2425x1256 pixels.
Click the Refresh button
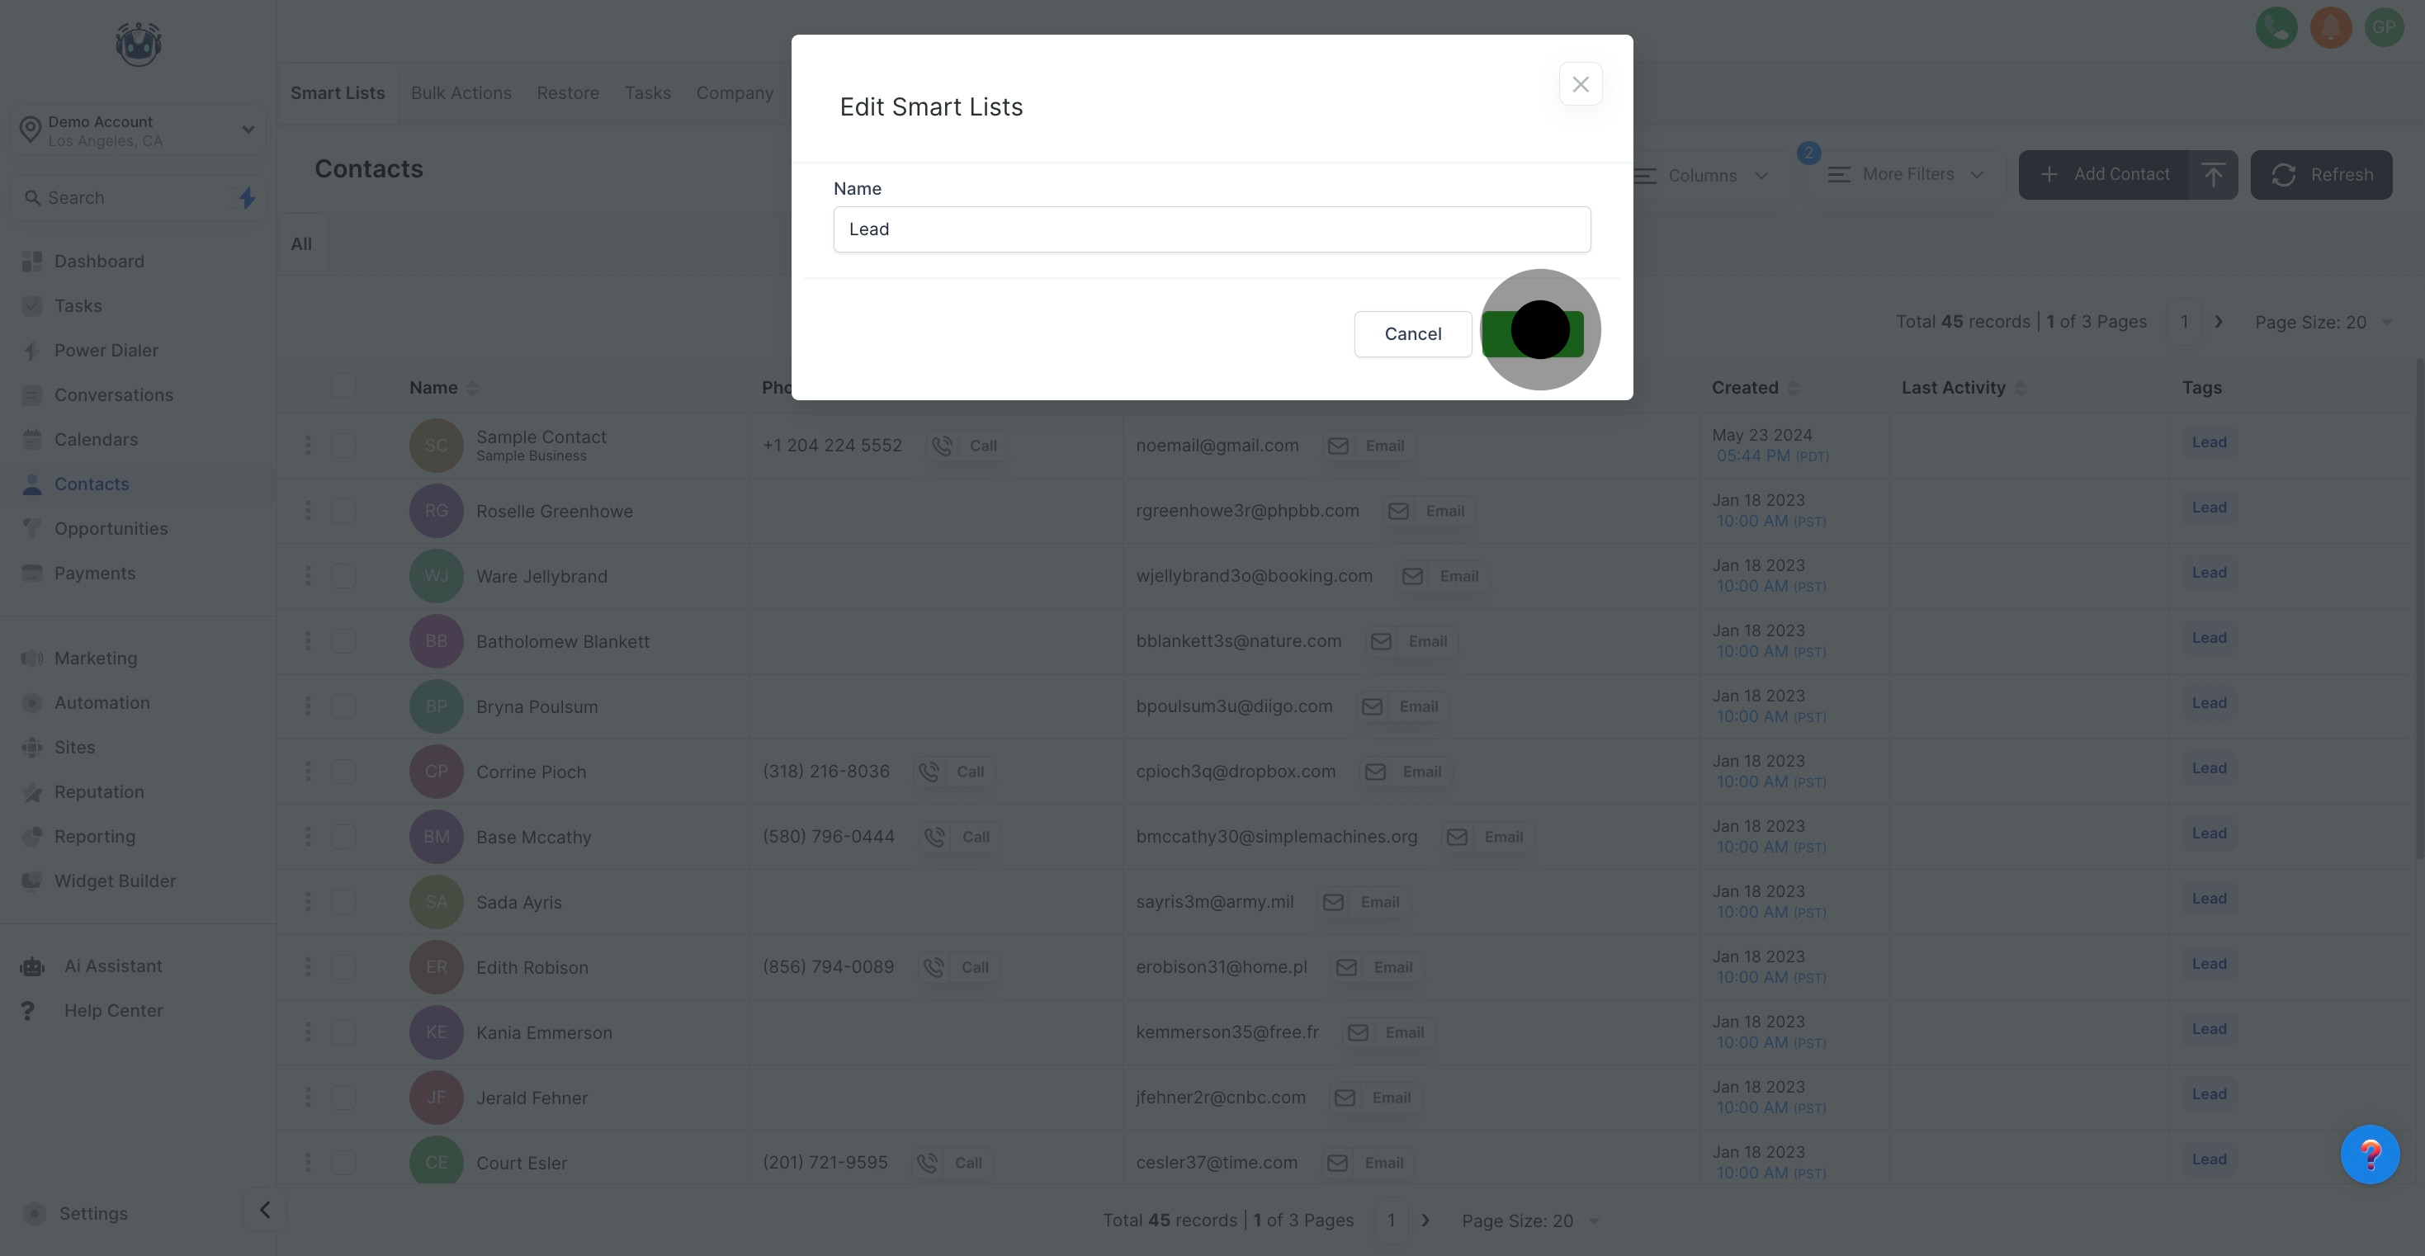(x=2320, y=175)
